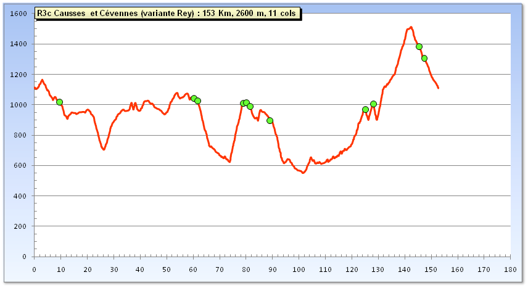This screenshot has width=528, height=288.
Task: Select the green col marker near kilometer 128
Action: pos(373,104)
